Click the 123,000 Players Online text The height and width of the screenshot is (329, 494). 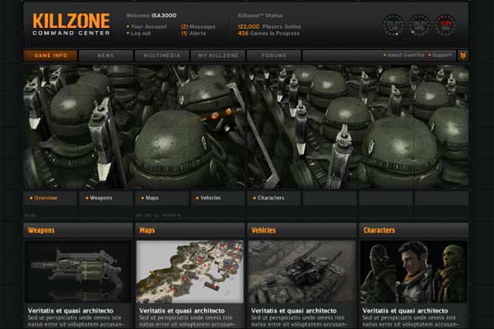coord(269,27)
